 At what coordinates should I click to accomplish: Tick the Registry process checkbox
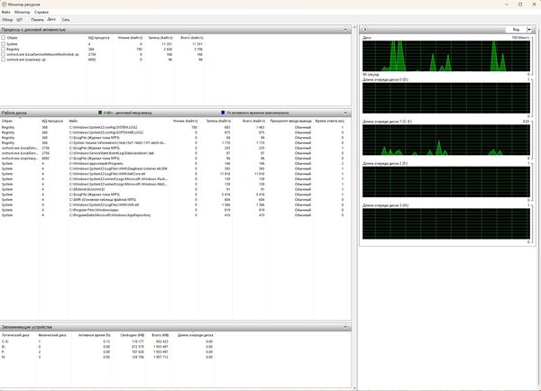[3, 49]
